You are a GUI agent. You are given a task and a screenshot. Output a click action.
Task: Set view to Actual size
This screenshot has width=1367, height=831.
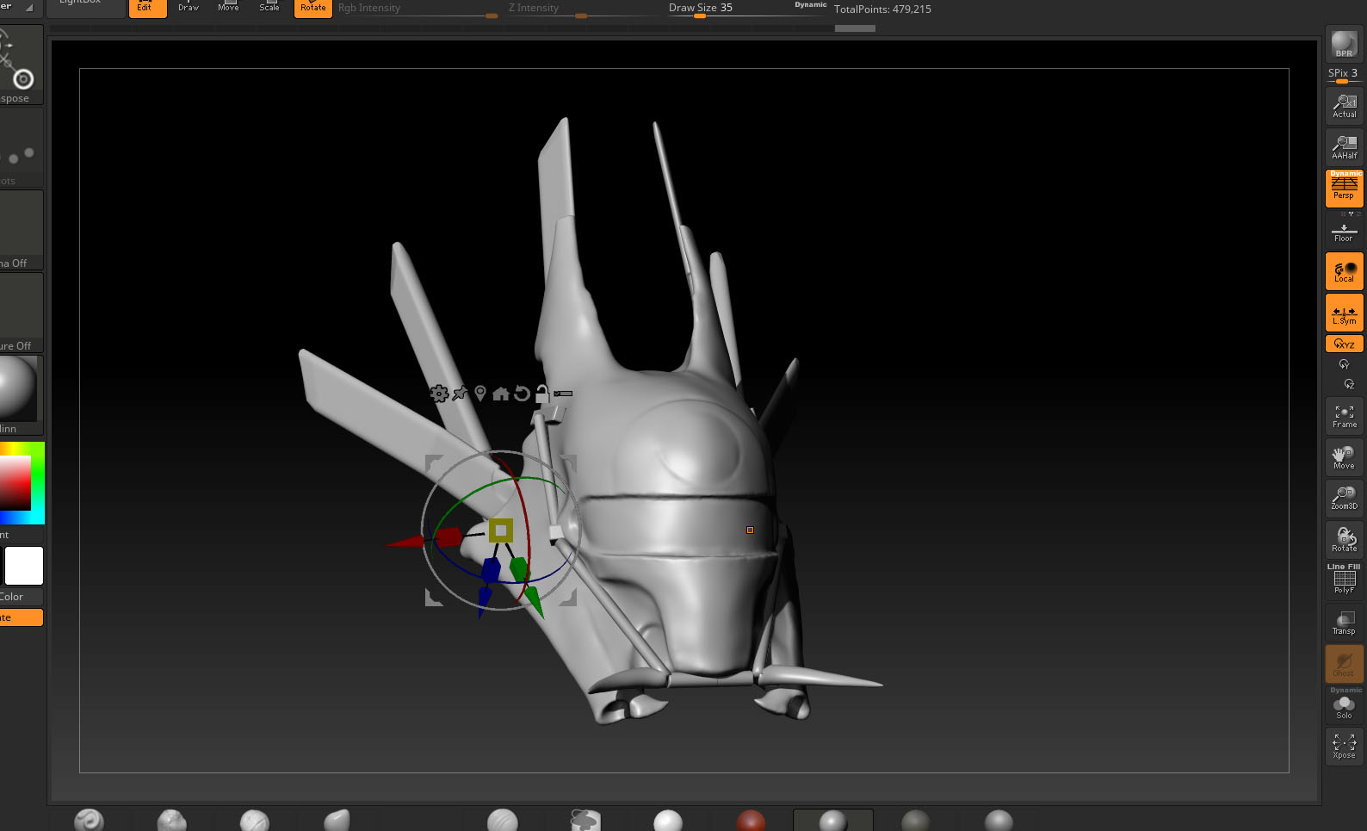(x=1344, y=106)
